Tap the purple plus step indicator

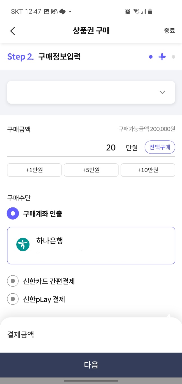point(162,57)
